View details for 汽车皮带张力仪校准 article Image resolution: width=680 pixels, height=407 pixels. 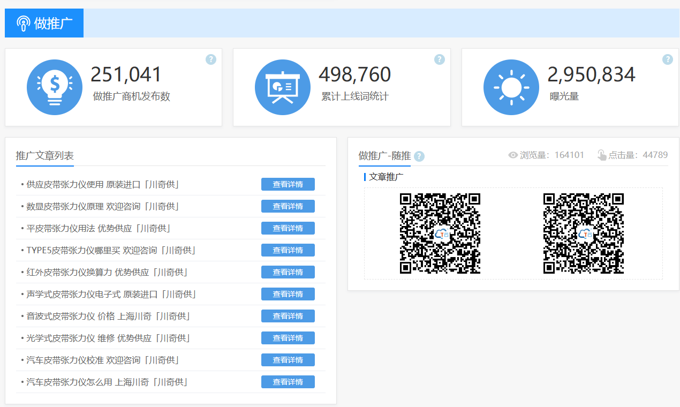coord(288,360)
